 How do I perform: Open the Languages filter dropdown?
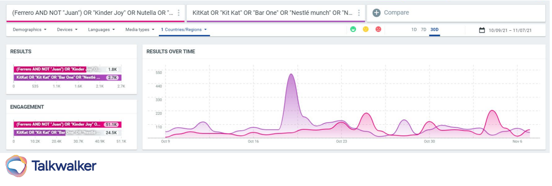(x=102, y=30)
